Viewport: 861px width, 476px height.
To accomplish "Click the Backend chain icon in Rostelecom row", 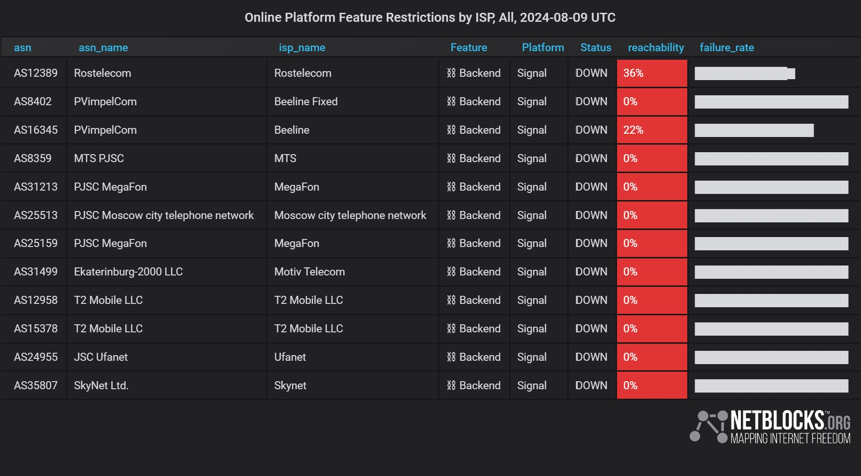I will point(451,73).
